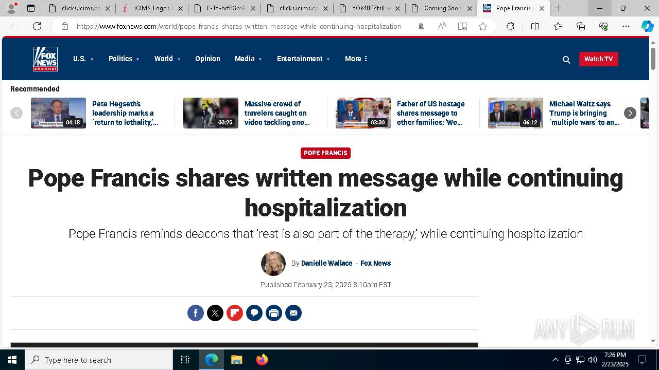View site information lock icon
The image size is (659, 370).
(65, 26)
